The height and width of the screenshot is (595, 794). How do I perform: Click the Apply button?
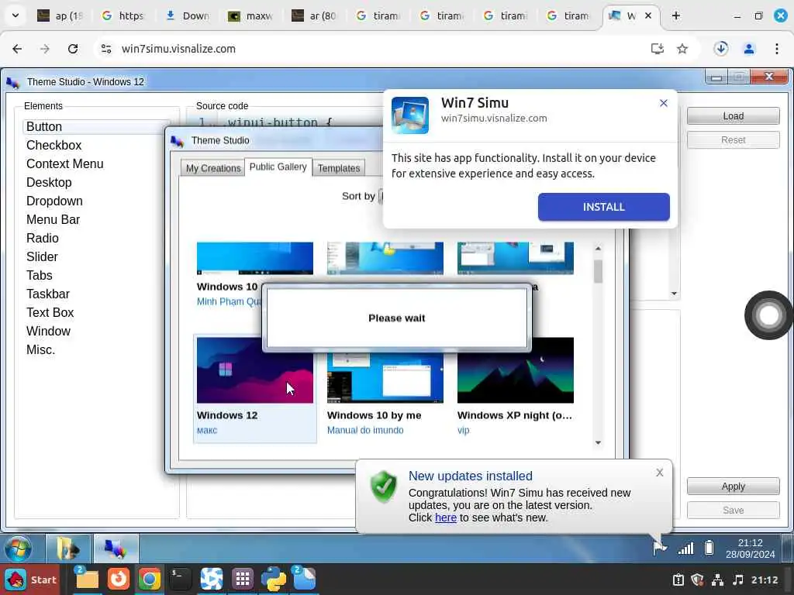click(x=734, y=487)
